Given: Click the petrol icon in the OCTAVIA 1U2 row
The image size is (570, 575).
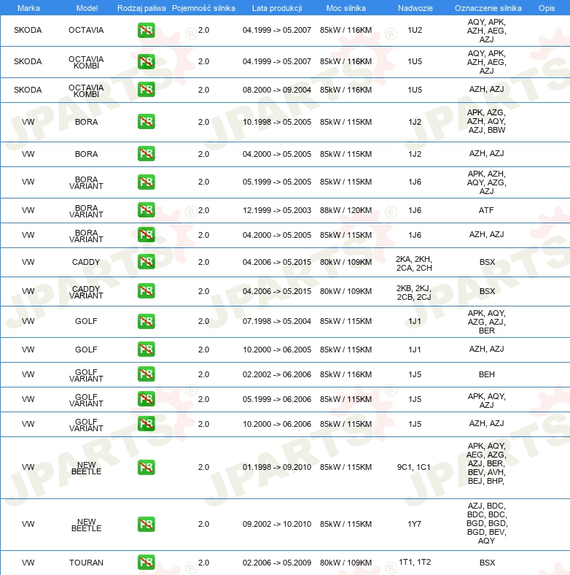Looking at the screenshot, I should tap(147, 30).
